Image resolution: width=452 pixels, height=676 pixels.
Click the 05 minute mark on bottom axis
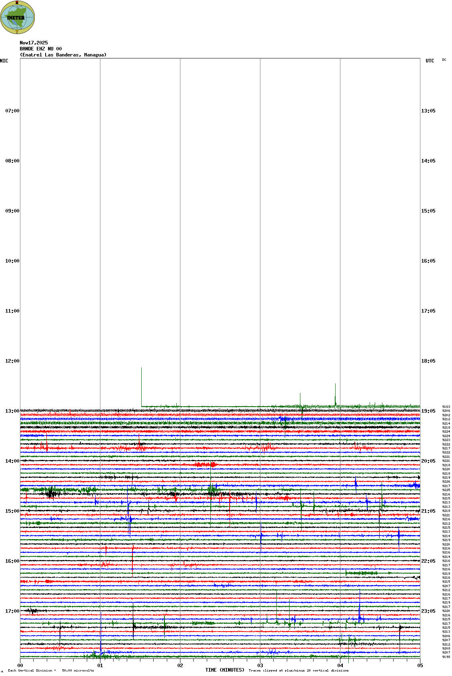click(x=420, y=666)
